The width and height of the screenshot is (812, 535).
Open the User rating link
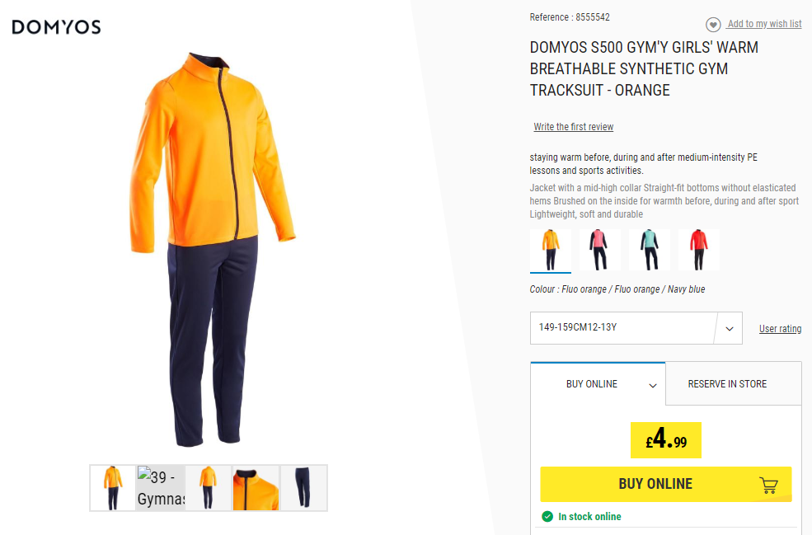(780, 328)
